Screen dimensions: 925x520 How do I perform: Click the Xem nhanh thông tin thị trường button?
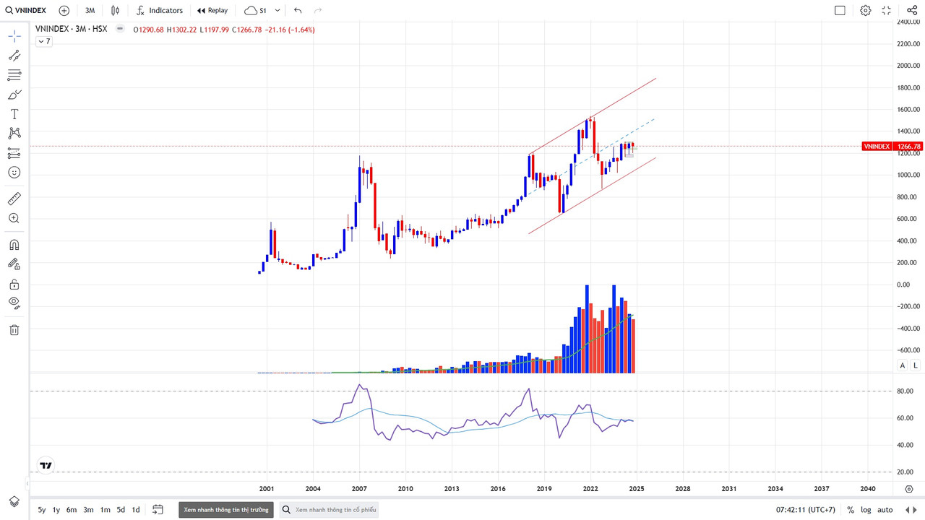(x=227, y=510)
